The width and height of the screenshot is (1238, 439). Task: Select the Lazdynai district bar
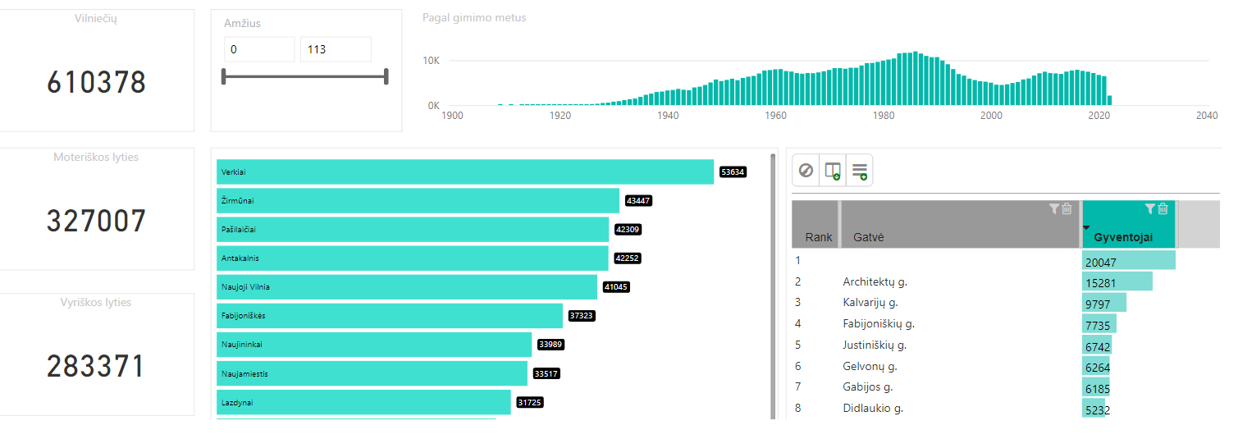point(363,402)
